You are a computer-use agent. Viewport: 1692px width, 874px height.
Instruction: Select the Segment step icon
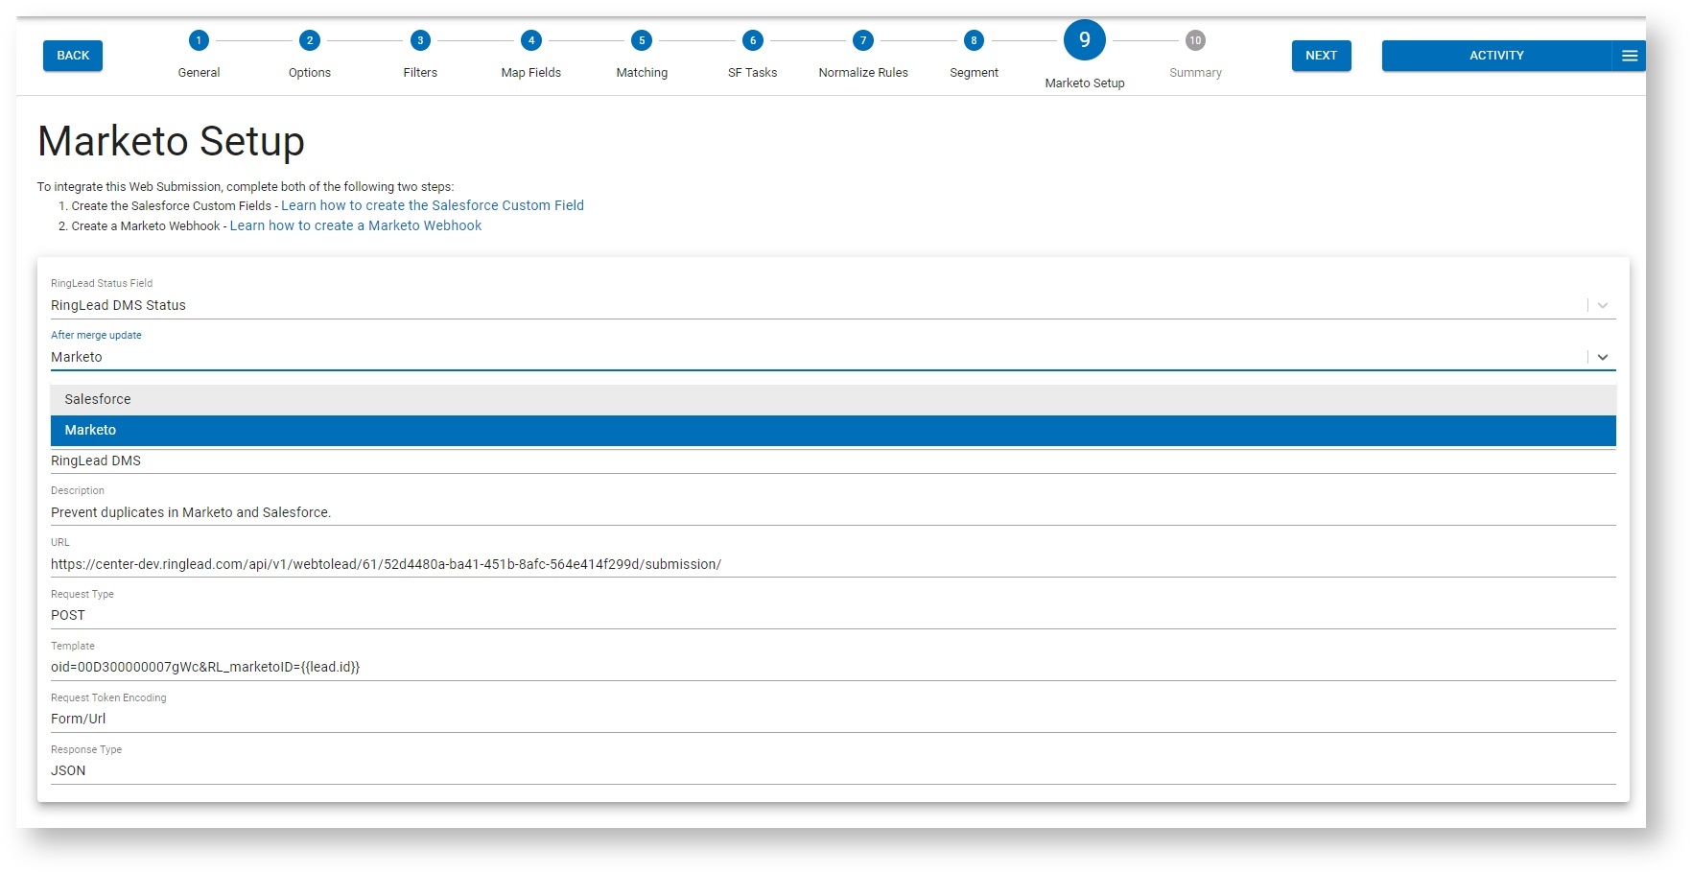pos(974,40)
